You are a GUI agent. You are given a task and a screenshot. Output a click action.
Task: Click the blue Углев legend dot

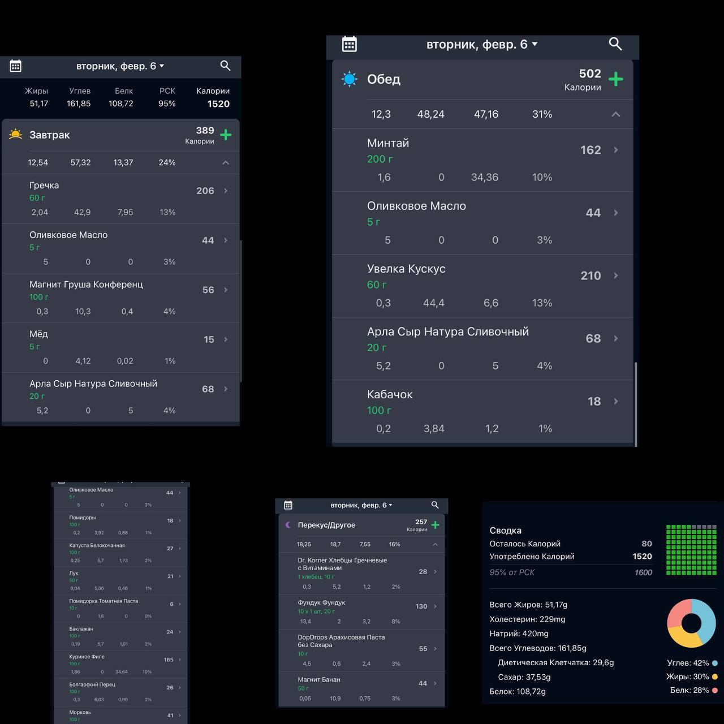(x=715, y=663)
